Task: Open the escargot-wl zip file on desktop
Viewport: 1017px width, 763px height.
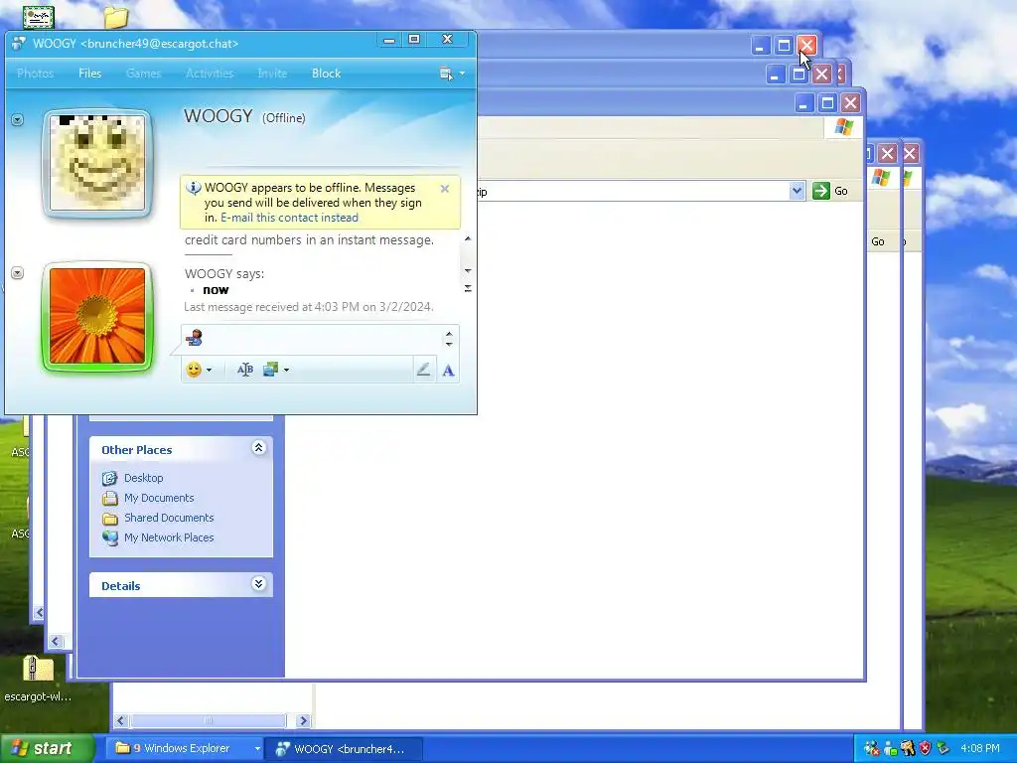Action: point(38,679)
